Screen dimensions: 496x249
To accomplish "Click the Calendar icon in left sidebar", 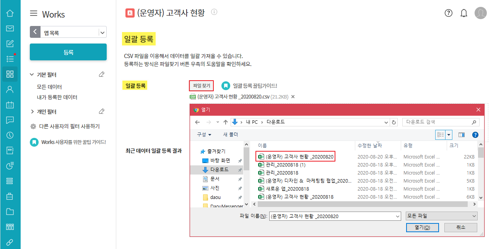I will coord(10,105).
